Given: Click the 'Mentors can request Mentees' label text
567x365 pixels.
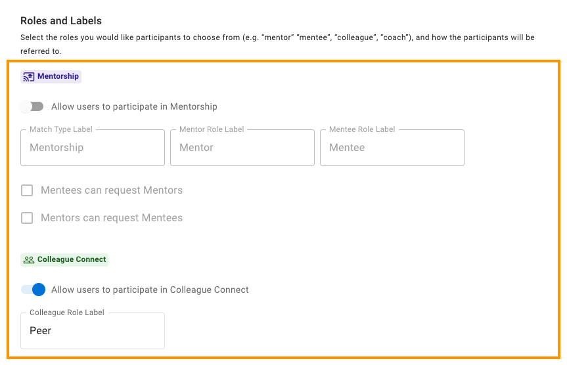Looking at the screenshot, I should point(112,218).
